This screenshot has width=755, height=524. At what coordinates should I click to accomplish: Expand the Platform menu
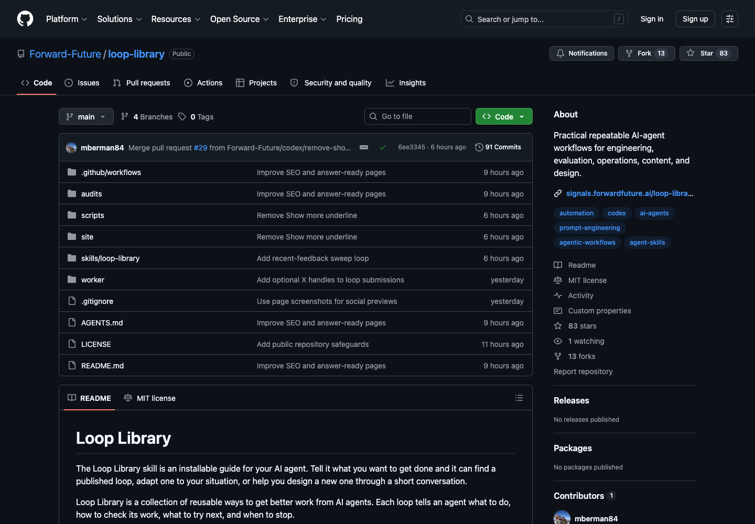tap(67, 19)
